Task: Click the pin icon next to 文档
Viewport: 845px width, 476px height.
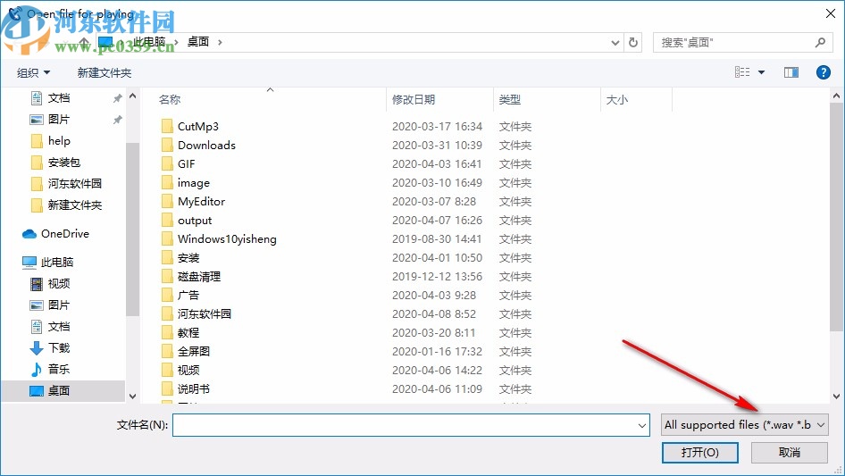Action: pyautogui.click(x=117, y=98)
